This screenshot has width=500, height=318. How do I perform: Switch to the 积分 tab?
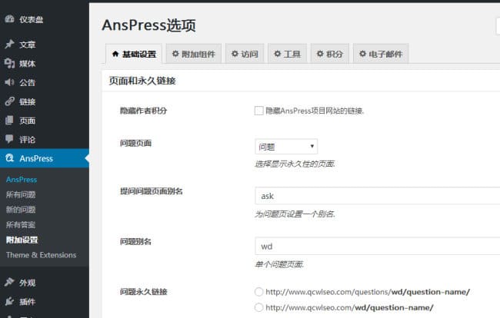point(330,54)
